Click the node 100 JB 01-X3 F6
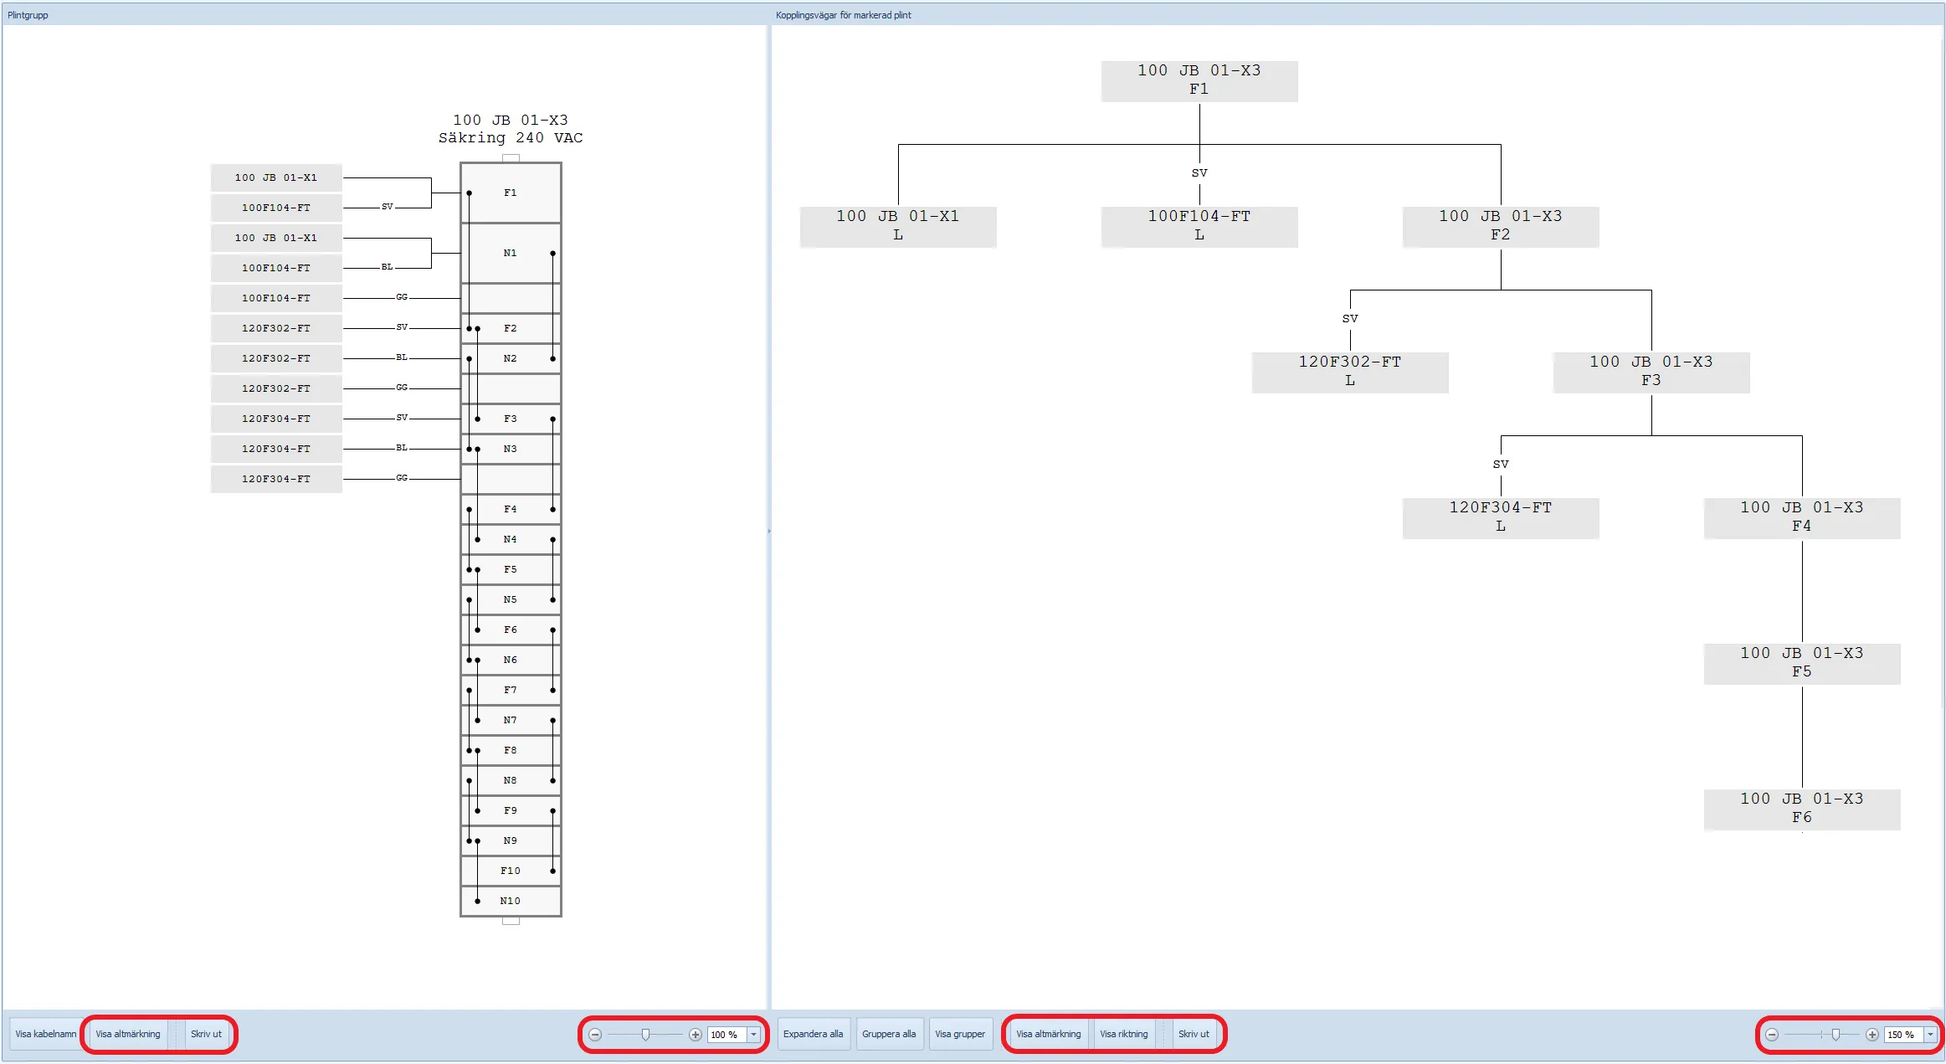The height and width of the screenshot is (1064, 1946). [x=1802, y=809]
